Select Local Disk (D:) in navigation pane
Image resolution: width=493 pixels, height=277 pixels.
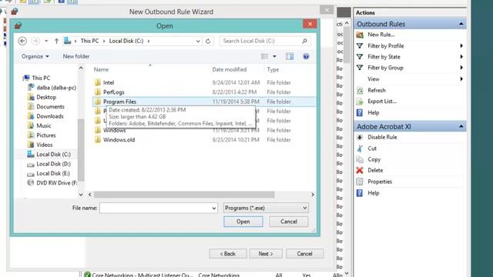point(53,164)
